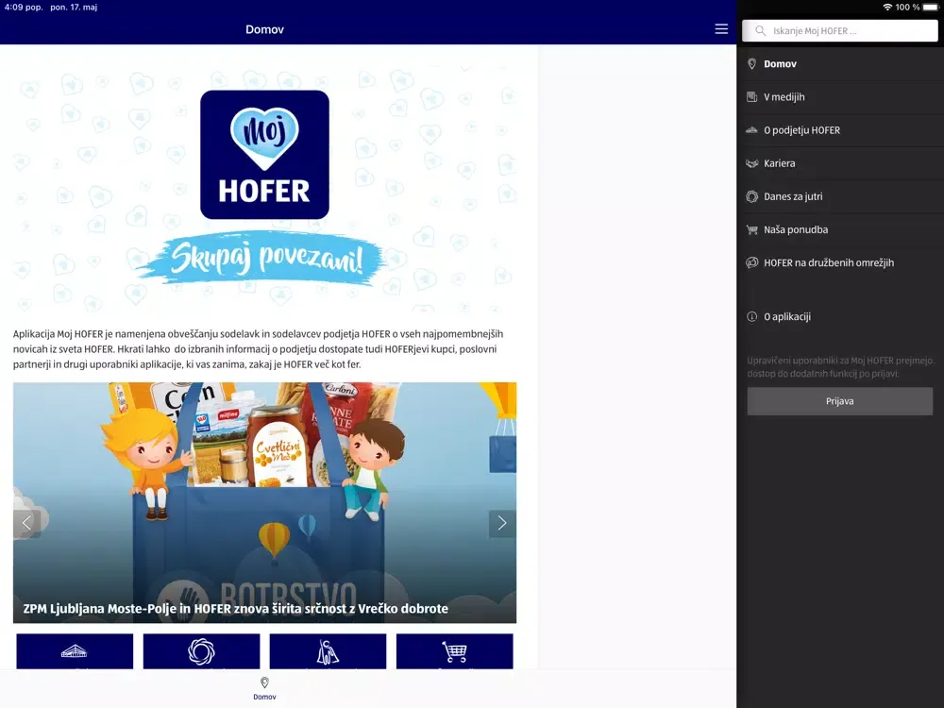Open Danes za jutri section
Screen dimensions: 944x708
(840, 196)
